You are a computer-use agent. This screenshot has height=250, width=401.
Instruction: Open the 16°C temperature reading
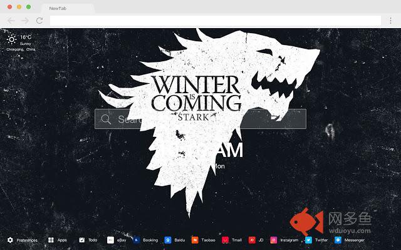pyautogui.click(x=26, y=37)
